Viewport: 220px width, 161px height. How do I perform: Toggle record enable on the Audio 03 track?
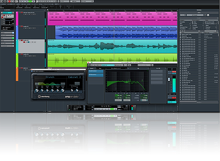[x=22, y=54]
